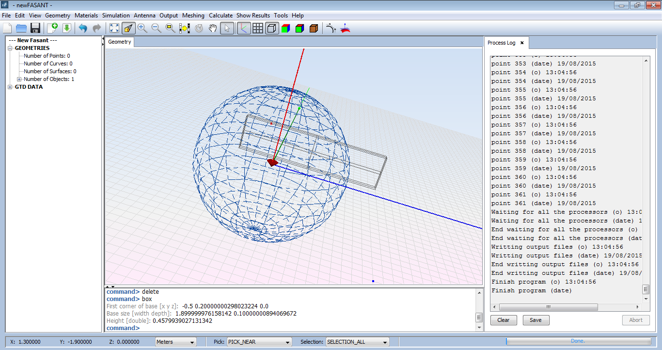
Task: Open the folder icon in toolbar
Action: pos(21,28)
